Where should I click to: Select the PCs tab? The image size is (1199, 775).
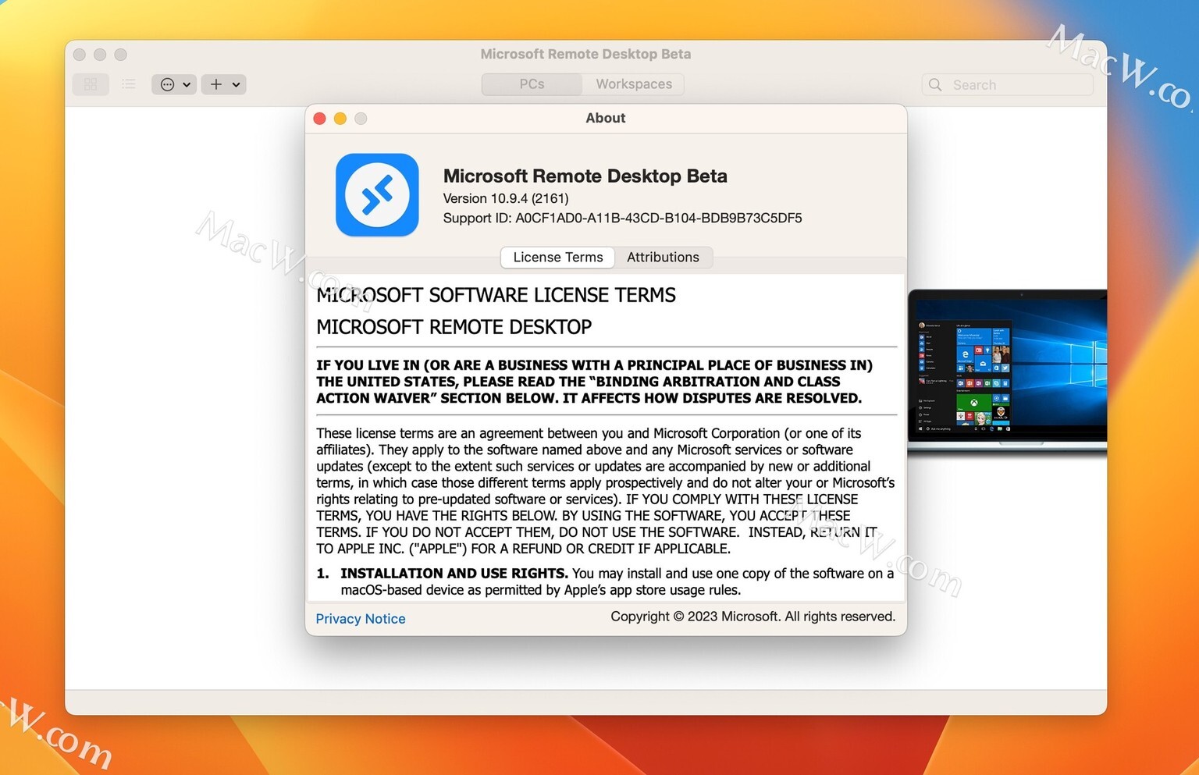click(532, 84)
